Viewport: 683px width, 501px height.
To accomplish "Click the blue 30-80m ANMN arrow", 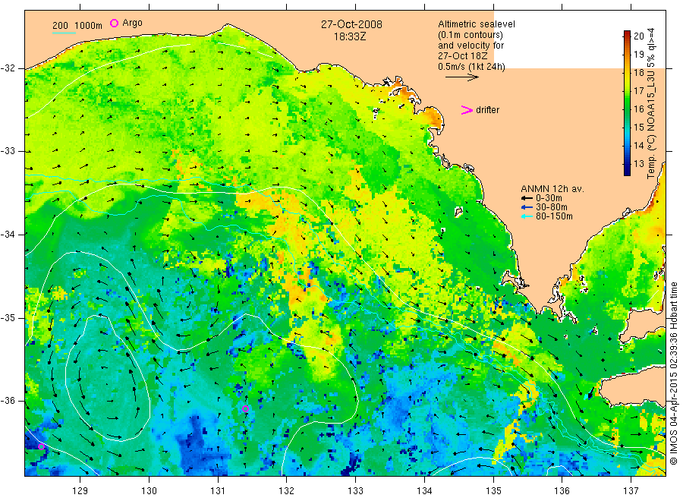I will pyautogui.click(x=527, y=207).
